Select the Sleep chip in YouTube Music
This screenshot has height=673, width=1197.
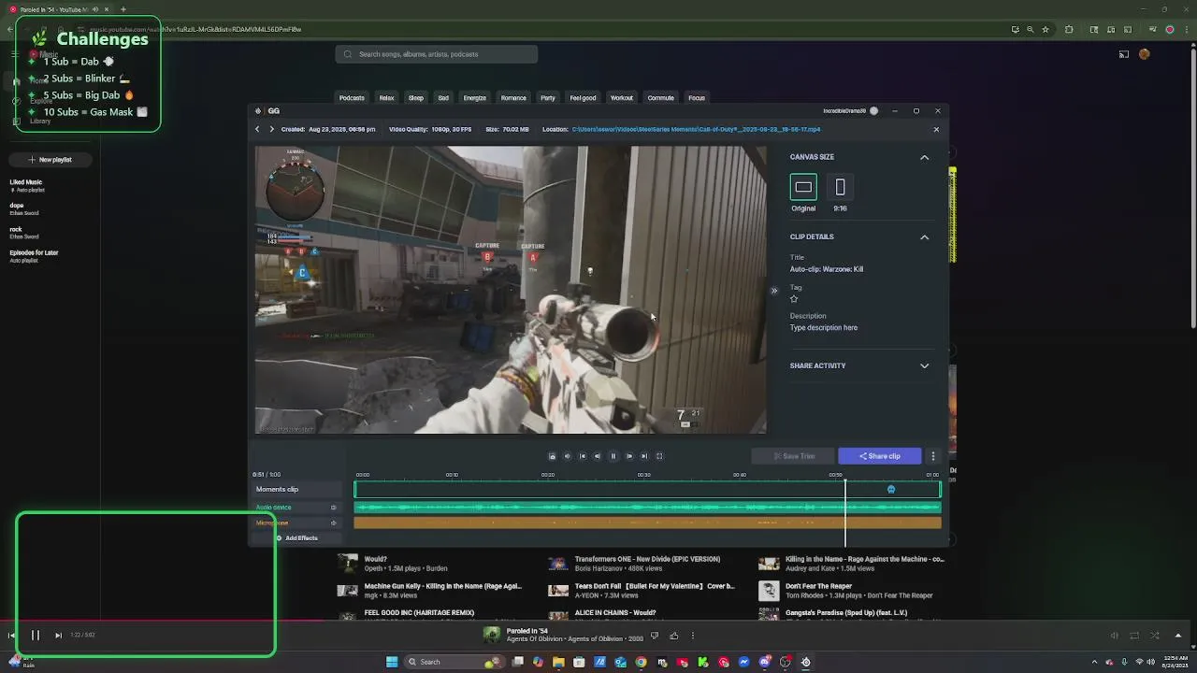coord(415,97)
